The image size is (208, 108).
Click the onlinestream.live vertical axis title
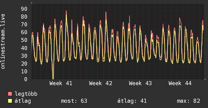click(x=3, y=41)
